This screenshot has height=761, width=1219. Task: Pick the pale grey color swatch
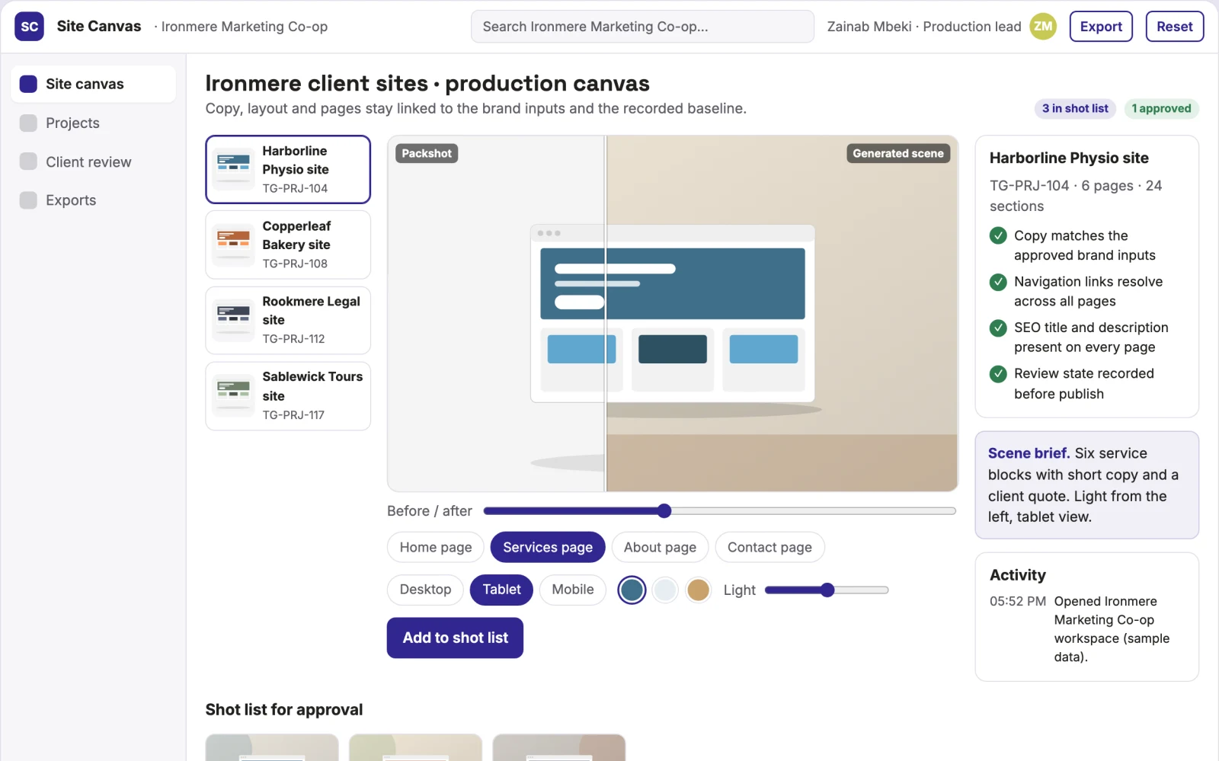click(665, 590)
